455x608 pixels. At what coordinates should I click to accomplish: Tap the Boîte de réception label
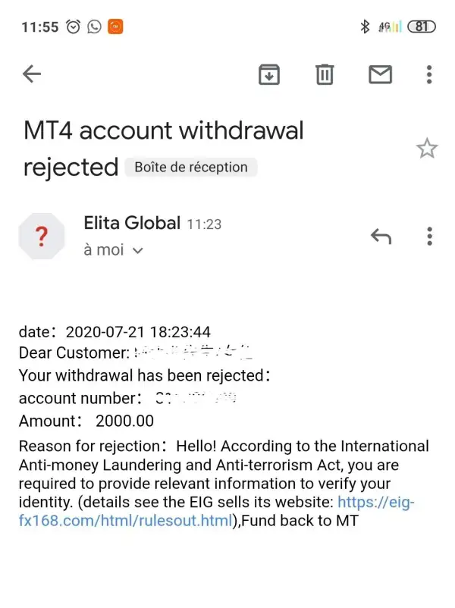(191, 168)
